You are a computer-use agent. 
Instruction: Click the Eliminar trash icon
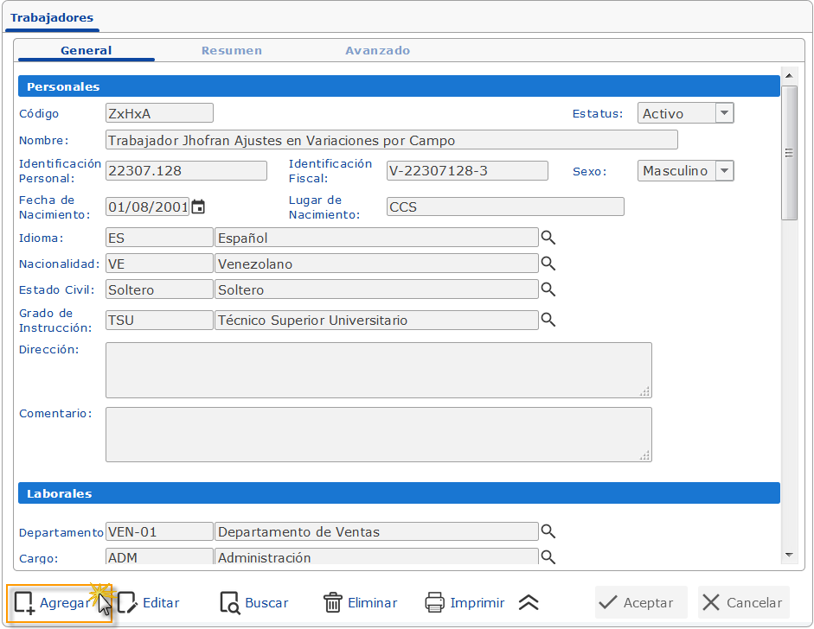[x=332, y=602]
